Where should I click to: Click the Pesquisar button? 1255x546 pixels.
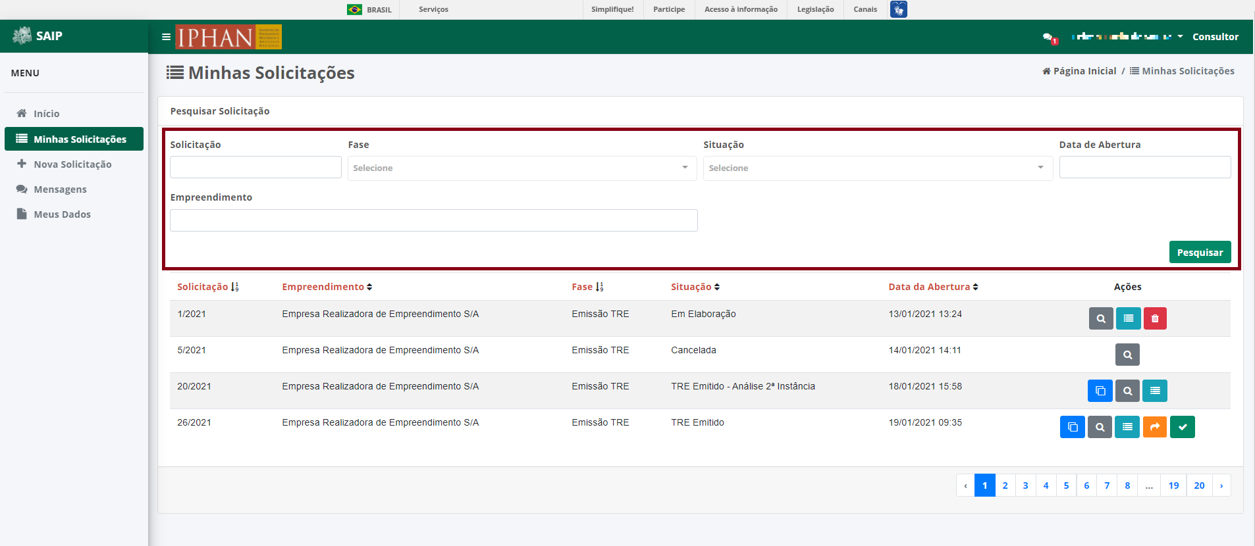(x=1200, y=252)
